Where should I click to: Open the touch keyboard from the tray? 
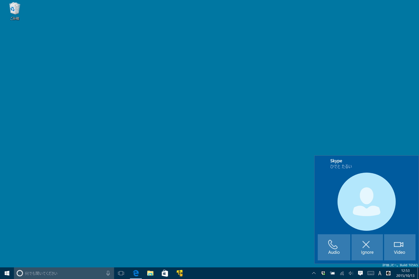[371, 273]
